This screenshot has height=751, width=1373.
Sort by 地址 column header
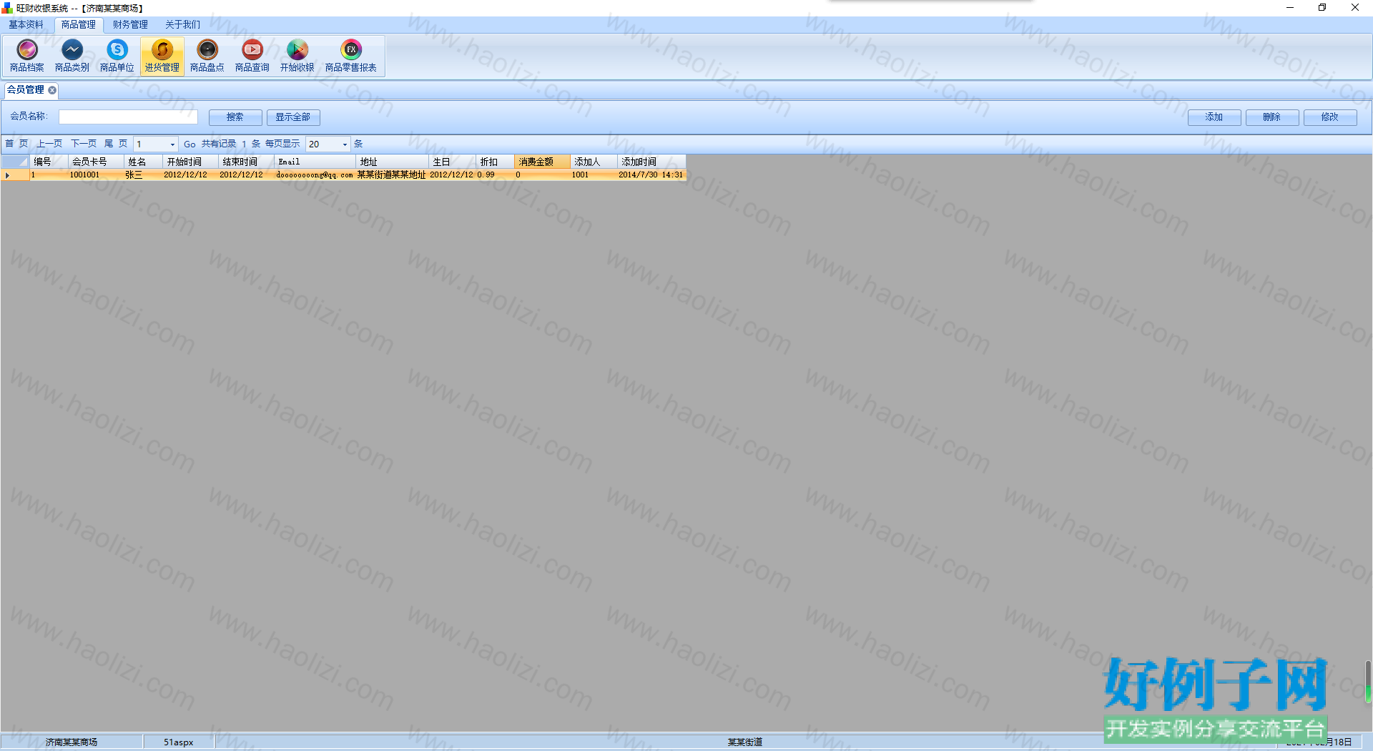tap(393, 162)
